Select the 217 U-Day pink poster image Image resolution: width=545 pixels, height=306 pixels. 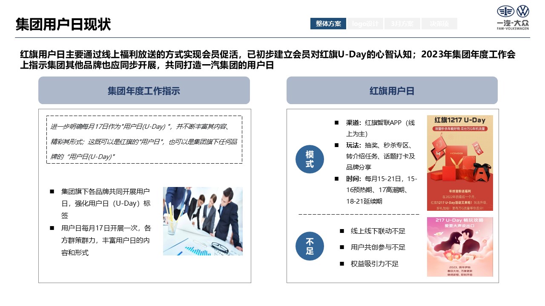pyautogui.click(x=460, y=247)
